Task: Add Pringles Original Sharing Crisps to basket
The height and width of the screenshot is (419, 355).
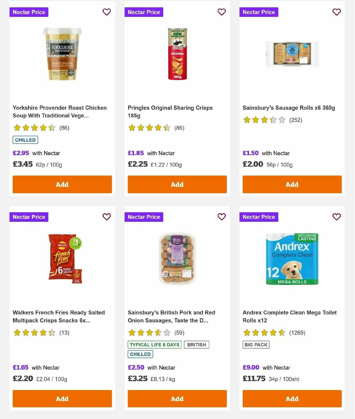Action: 177,184
